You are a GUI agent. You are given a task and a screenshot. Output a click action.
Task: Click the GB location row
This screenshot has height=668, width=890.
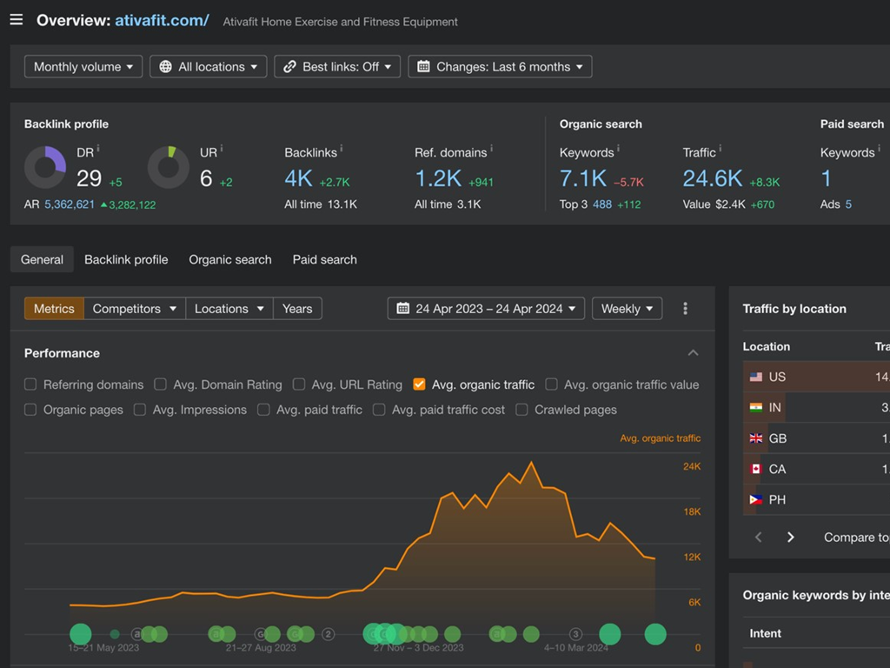816,438
